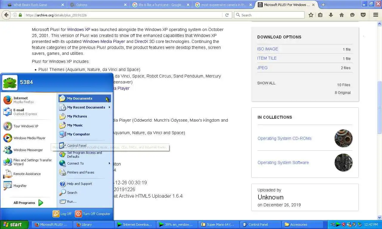382x229 pixels.
Task: Open the JPEG download option
Action: [262, 68]
